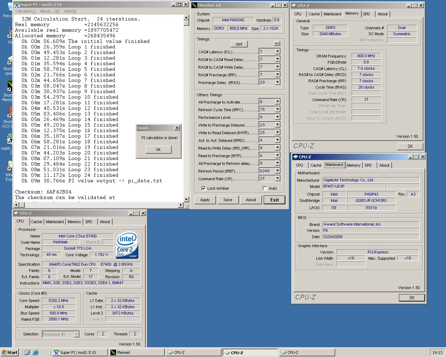Expand All Precharge to Refresh delay dropdown
446x357 pixels.
click(x=277, y=163)
